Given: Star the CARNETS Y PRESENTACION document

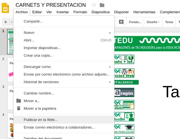Looking at the screenshot, I should (94, 5).
